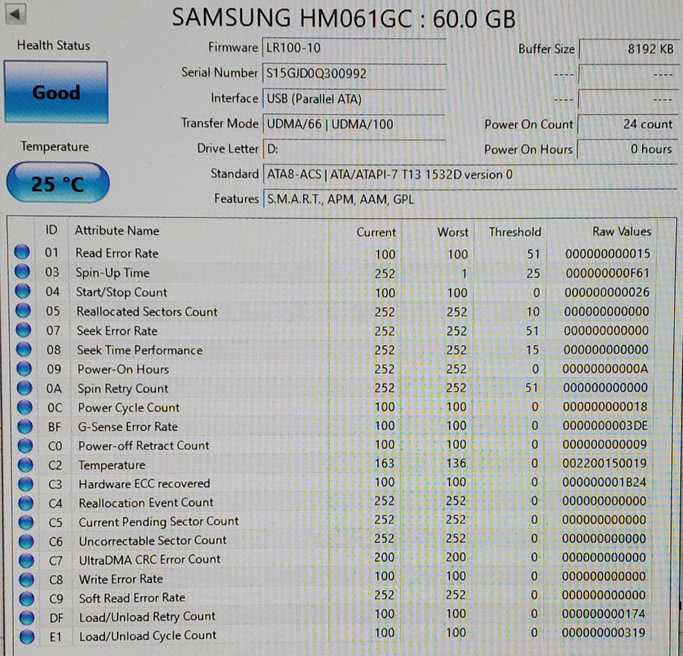Select the G-Sense Error Rate attribute name
This screenshot has height=656, width=683.
tap(128, 427)
